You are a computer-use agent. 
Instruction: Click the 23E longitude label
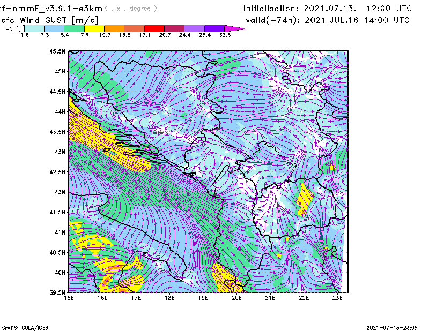click(x=337, y=298)
